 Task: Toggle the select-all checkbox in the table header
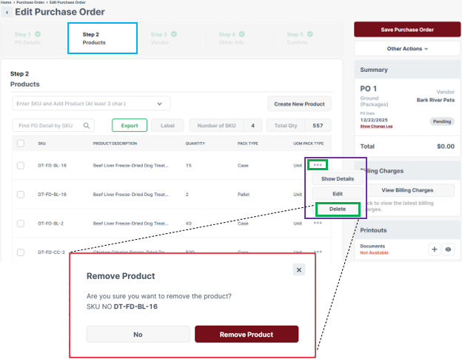[x=21, y=144]
